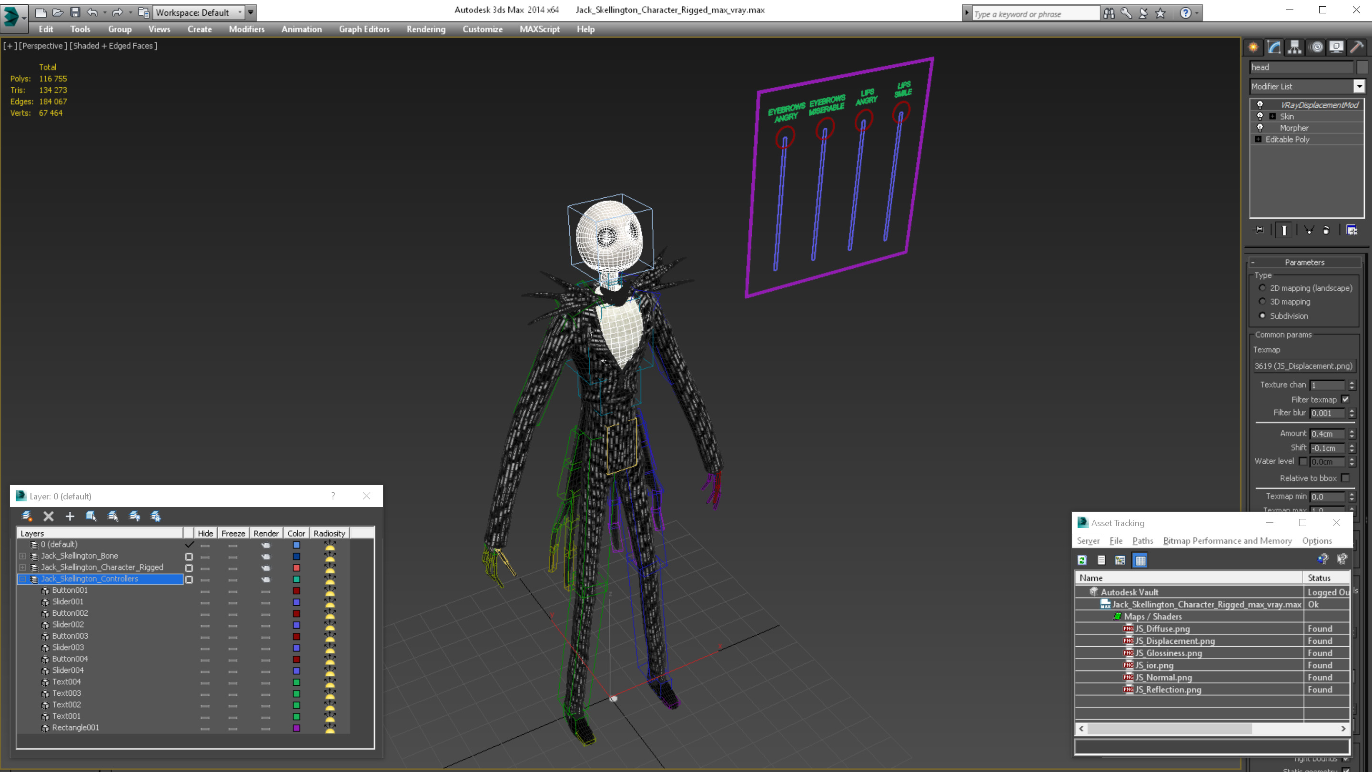Viewport: 1372px width, 772px height.
Task: Click Open File folder icon in toolbar
Action: coord(58,12)
